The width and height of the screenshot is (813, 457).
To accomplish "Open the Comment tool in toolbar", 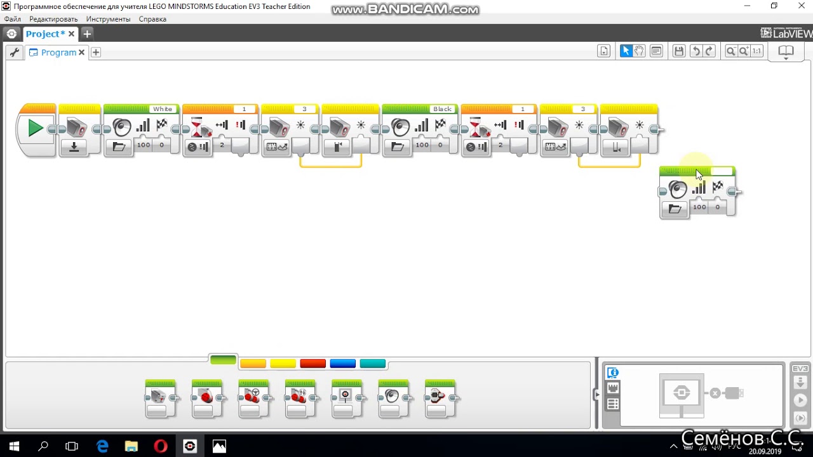I will [657, 51].
